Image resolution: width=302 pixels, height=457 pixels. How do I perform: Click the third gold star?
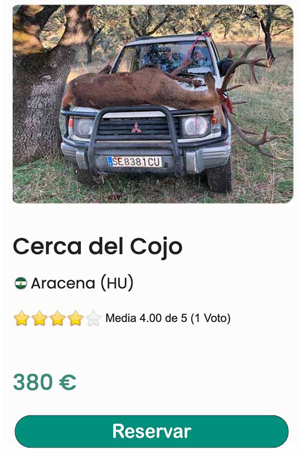click(58, 318)
